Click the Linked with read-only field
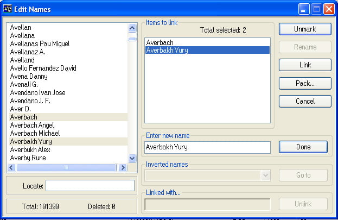Screen dimensions: 338x220 tap(207, 204)
